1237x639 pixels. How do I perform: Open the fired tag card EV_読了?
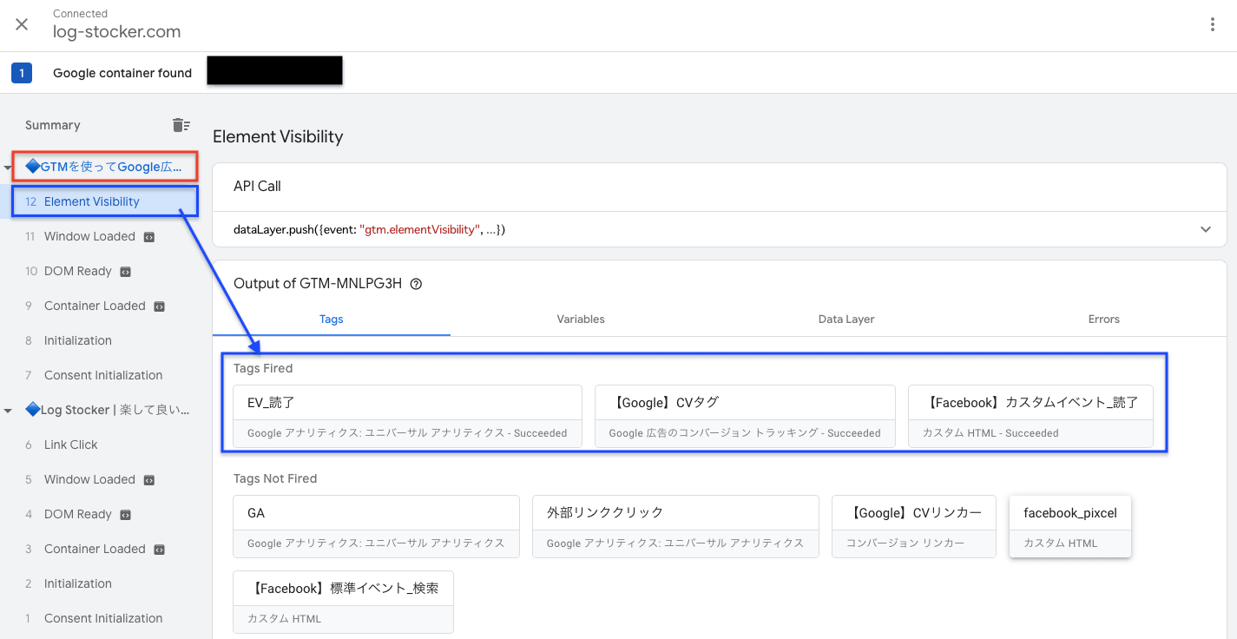pos(407,417)
